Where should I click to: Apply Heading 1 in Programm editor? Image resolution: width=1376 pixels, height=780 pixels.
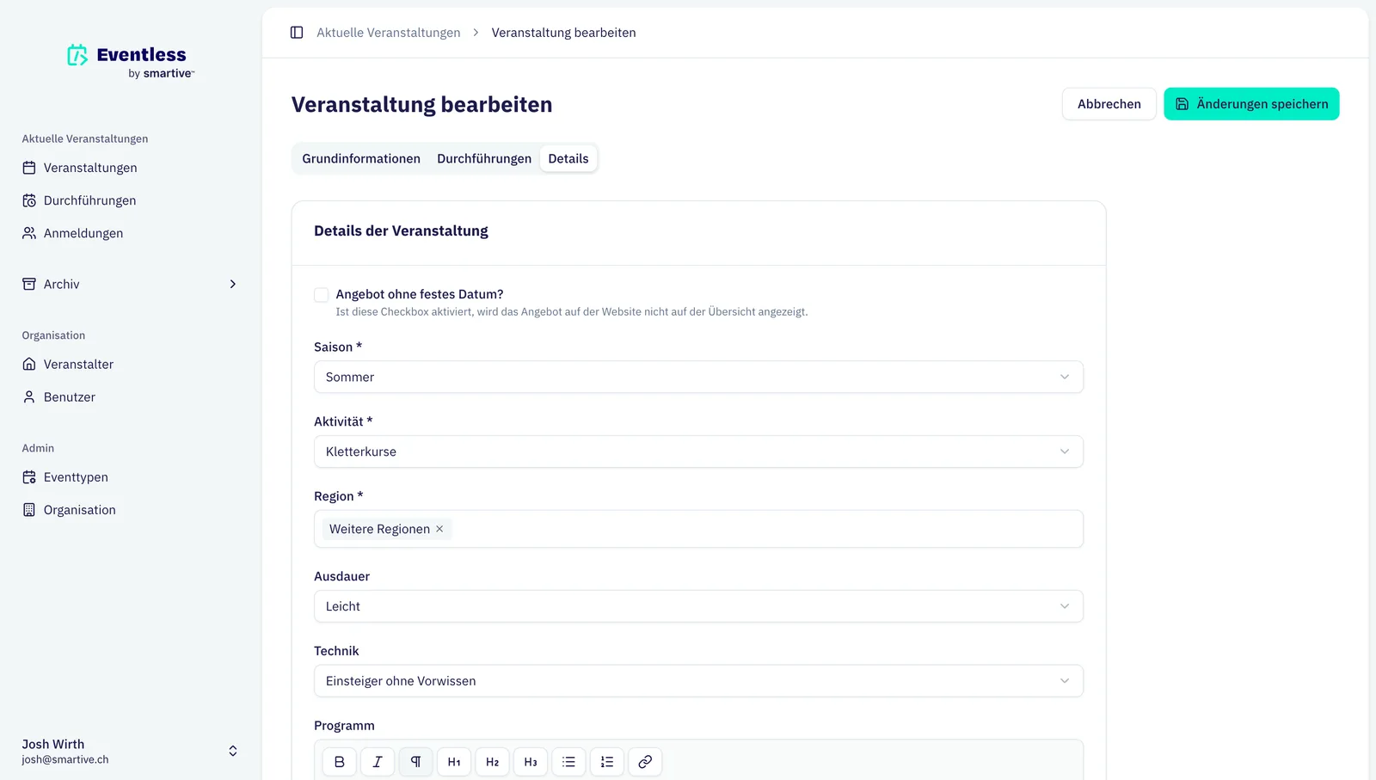454,762
